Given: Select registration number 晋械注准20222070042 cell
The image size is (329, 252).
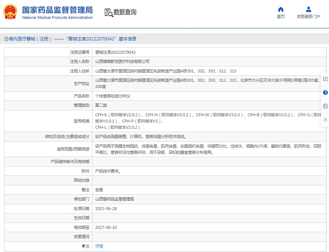Looking at the screenshot, I should pos(115,52).
